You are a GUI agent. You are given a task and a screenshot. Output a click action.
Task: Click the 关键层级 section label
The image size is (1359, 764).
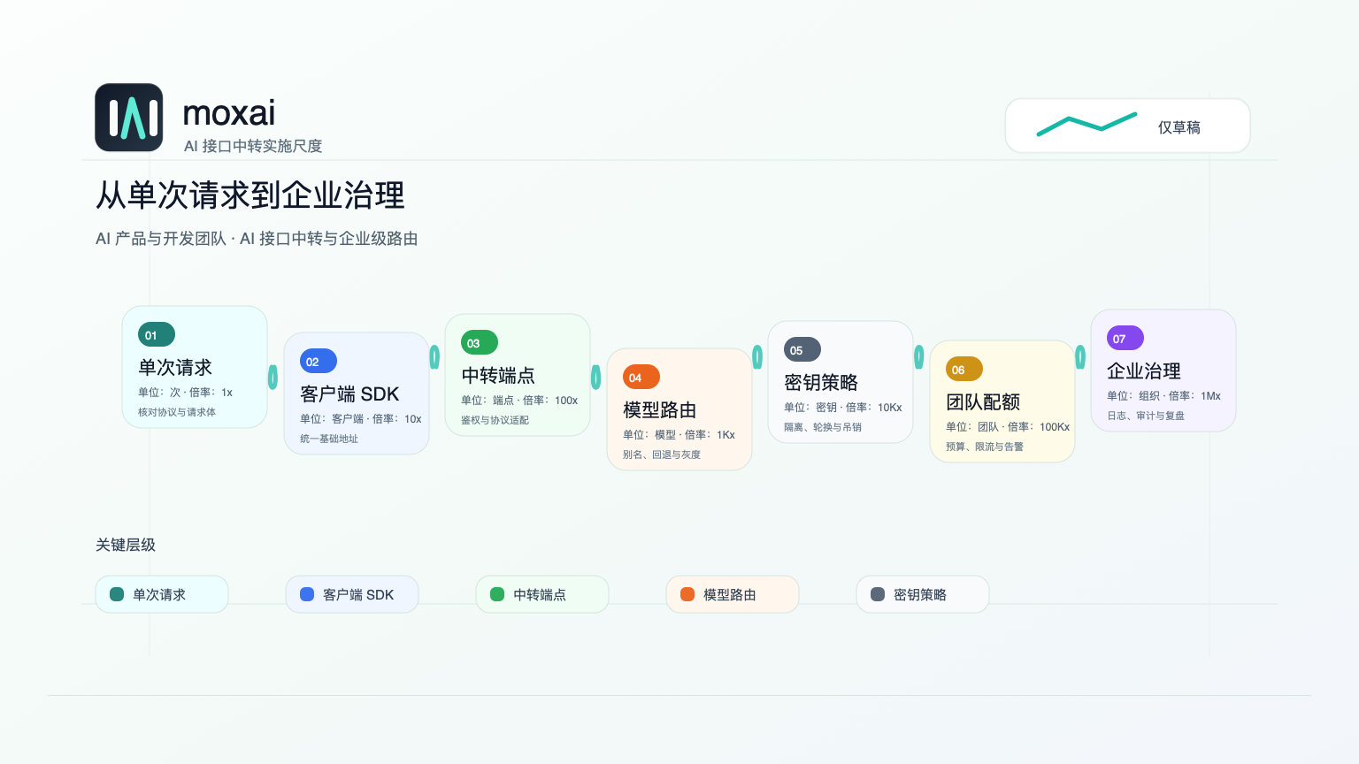126,545
